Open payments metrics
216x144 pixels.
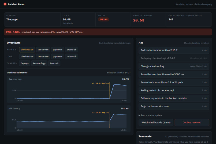58,50
